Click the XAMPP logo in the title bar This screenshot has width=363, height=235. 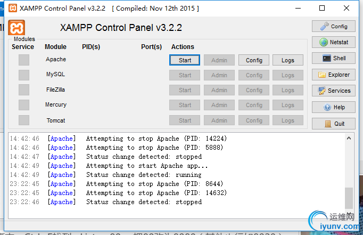13,8
